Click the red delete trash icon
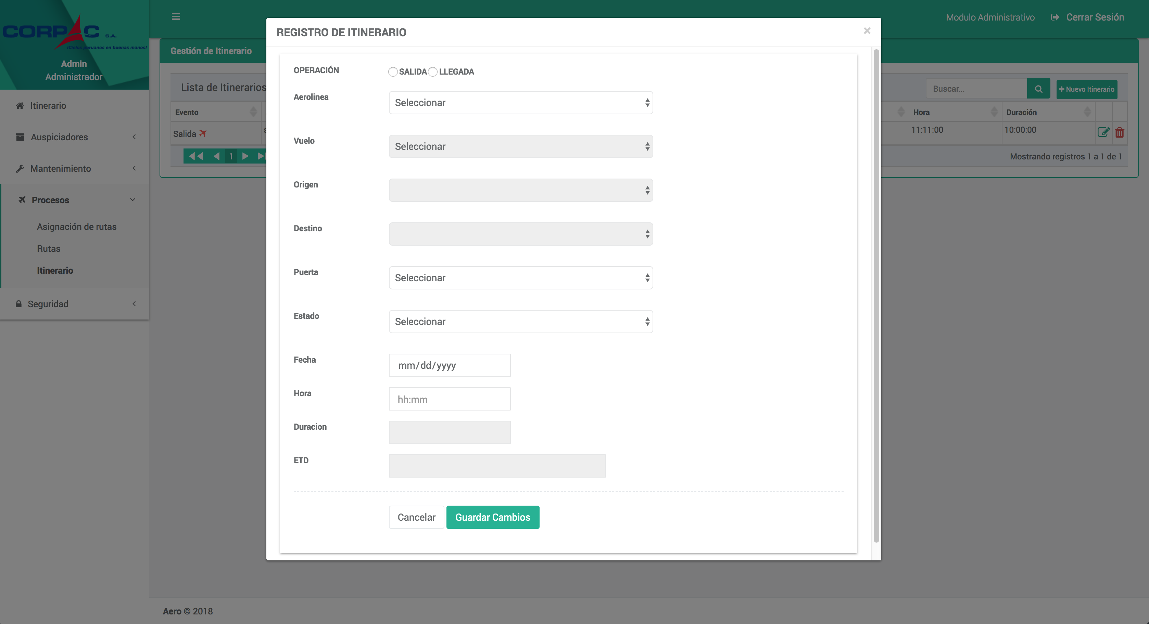Viewport: 1149px width, 624px height. coord(1119,132)
